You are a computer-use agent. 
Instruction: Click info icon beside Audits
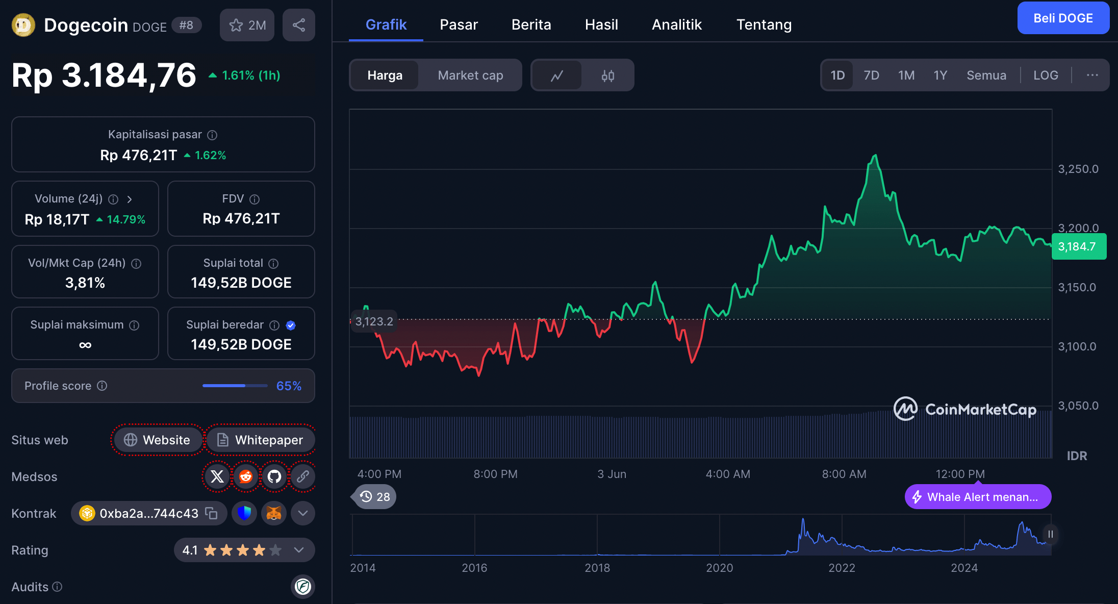coord(57,587)
